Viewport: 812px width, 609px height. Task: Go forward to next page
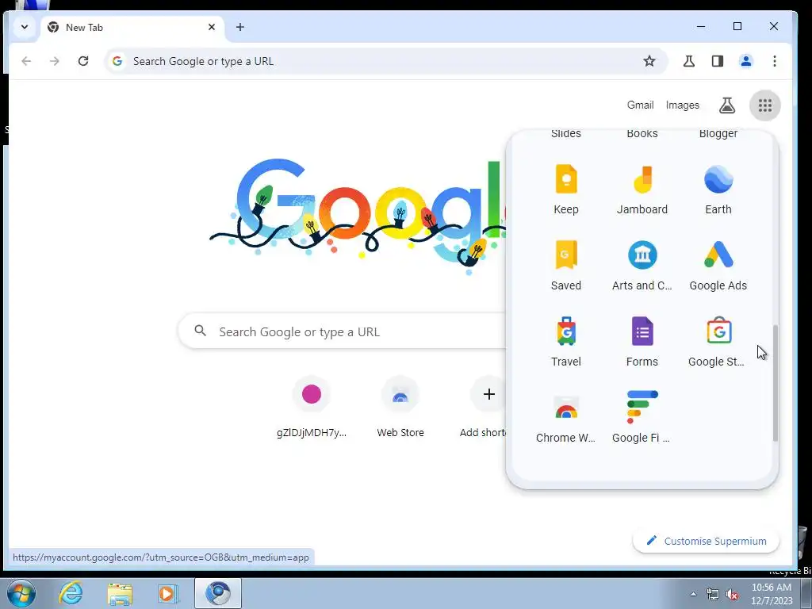55,61
